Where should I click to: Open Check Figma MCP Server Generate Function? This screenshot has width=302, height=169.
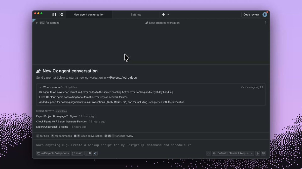(x=62, y=121)
